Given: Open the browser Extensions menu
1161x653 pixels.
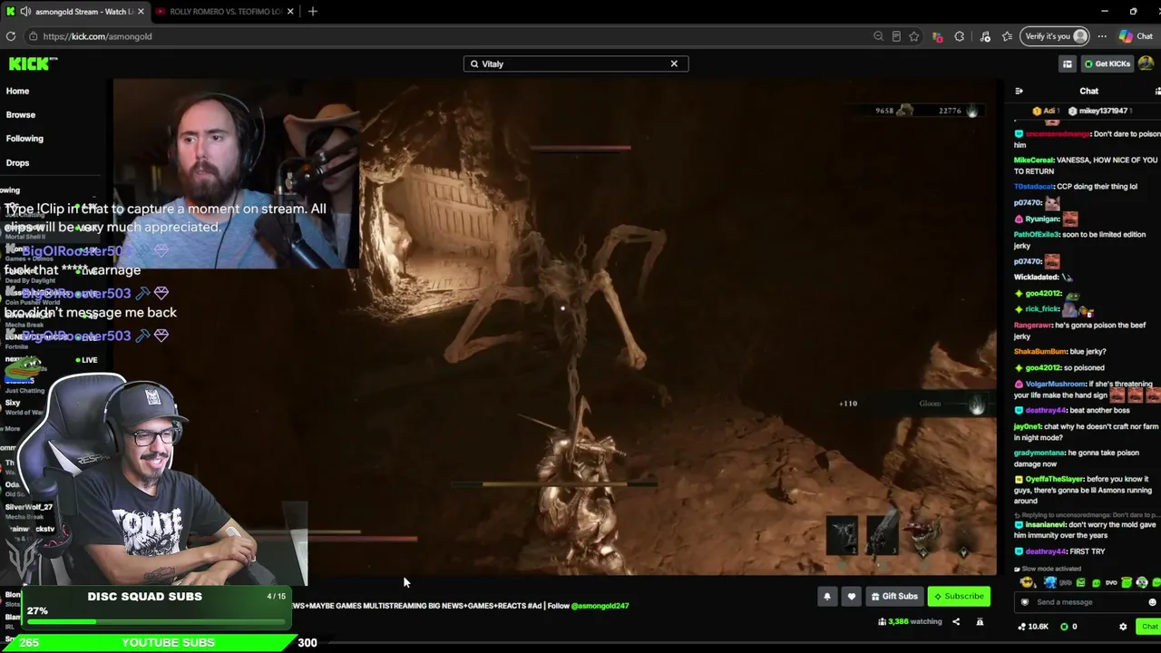Looking at the screenshot, I should 960,36.
